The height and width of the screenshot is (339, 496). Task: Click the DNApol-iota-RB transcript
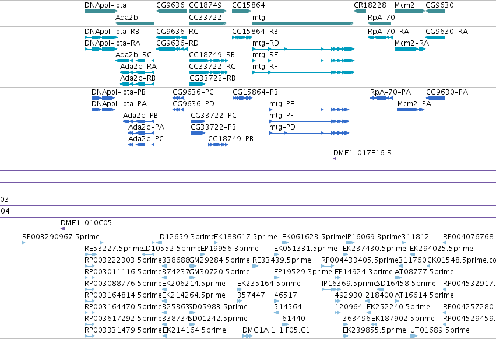coord(101,37)
